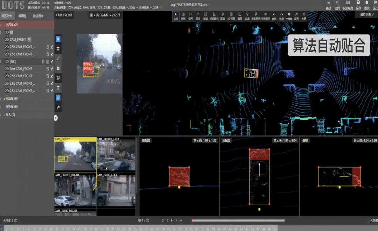The width and height of the screenshot is (378, 231).
Task: Switch to the 帧属性 tab
Action: 23,16
